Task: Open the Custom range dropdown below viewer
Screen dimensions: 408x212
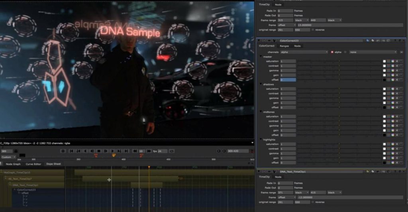Action: tap(8, 157)
